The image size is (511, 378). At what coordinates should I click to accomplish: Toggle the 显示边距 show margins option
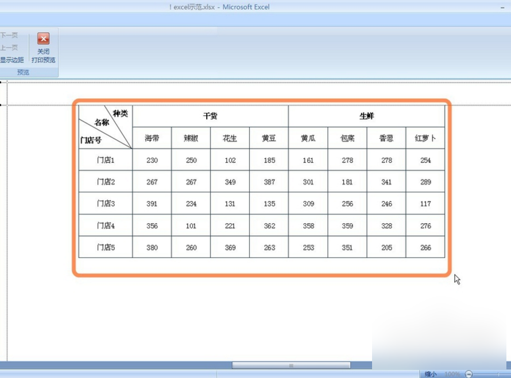click(11, 60)
